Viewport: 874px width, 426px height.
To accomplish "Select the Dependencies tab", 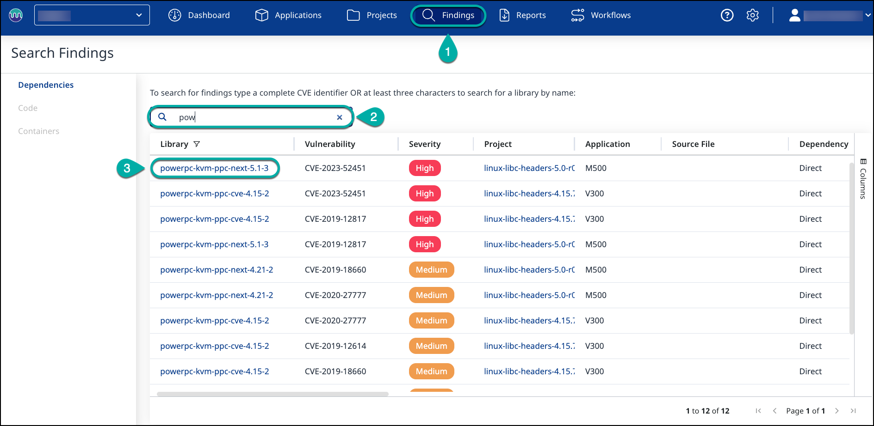I will tap(46, 85).
